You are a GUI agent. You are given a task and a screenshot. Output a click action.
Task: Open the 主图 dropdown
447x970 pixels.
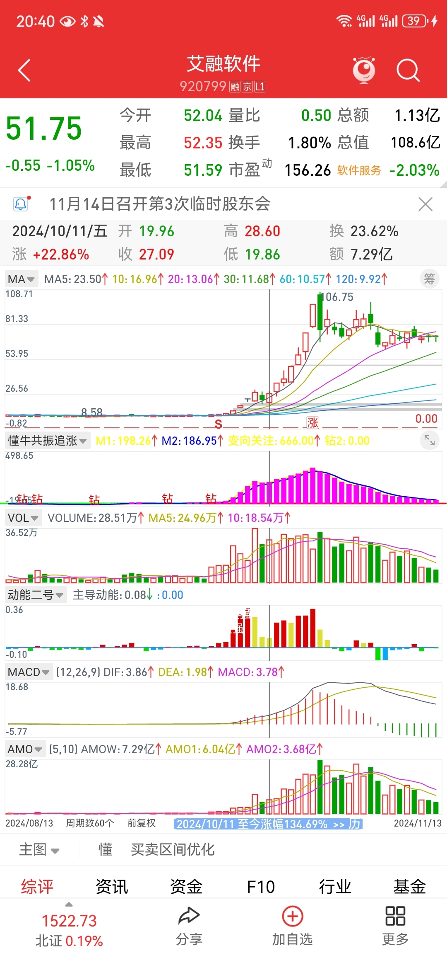[39, 849]
